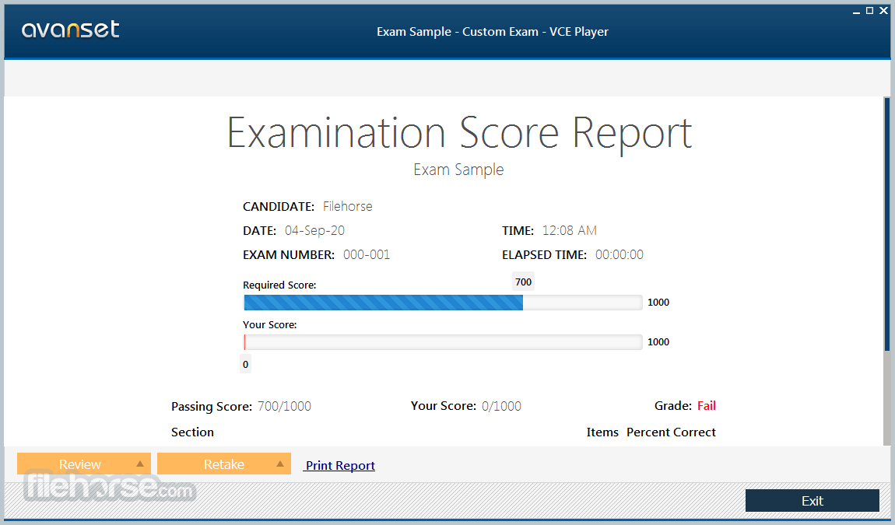Open the Review button
895x525 pixels.
(84, 464)
